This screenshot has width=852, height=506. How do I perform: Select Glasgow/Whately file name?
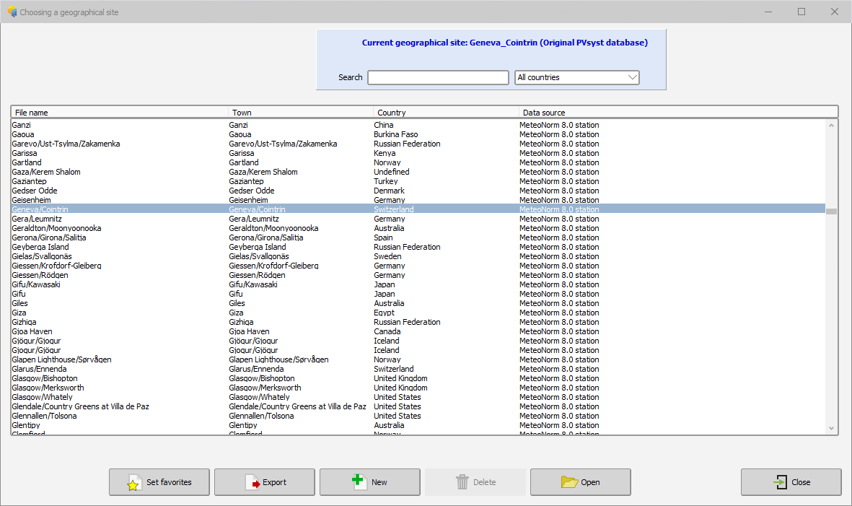[42, 397]
